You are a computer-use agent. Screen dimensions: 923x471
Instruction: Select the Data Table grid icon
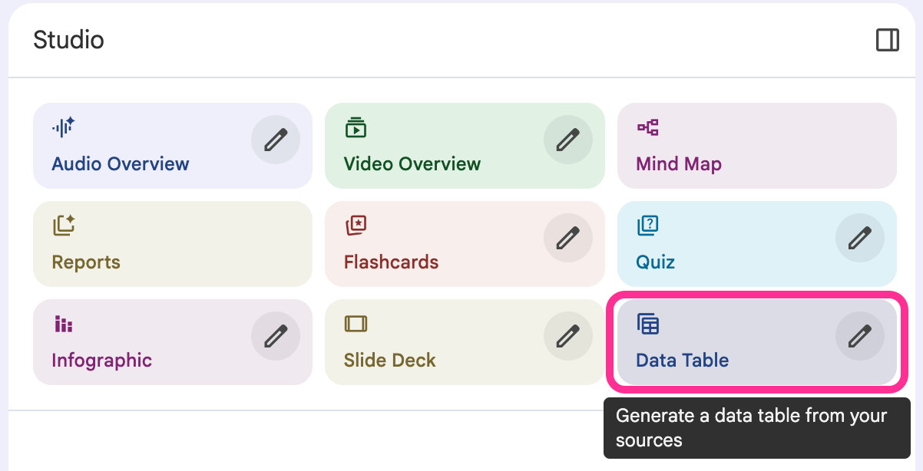coord(648,324)
